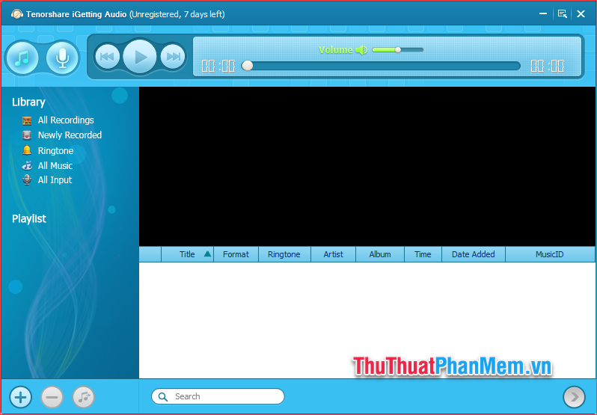Sort by the Format column header

pos(236,254)
